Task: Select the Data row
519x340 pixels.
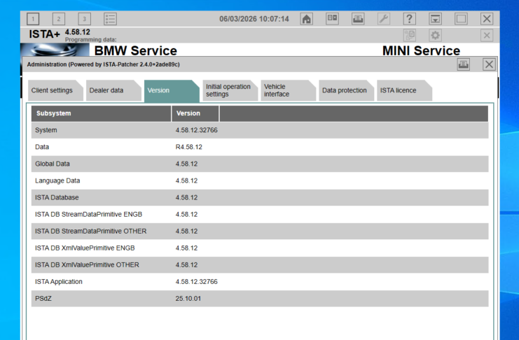Action: coord(260,147)
